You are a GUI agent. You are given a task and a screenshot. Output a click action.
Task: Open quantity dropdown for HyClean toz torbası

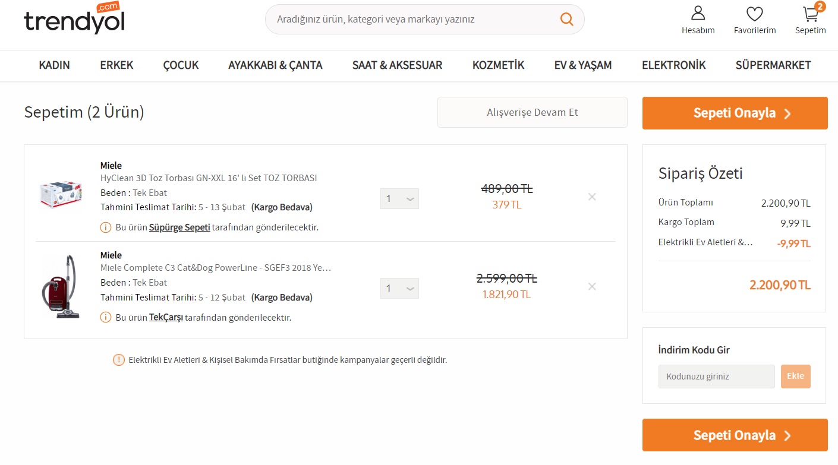[x=399, y=198]
